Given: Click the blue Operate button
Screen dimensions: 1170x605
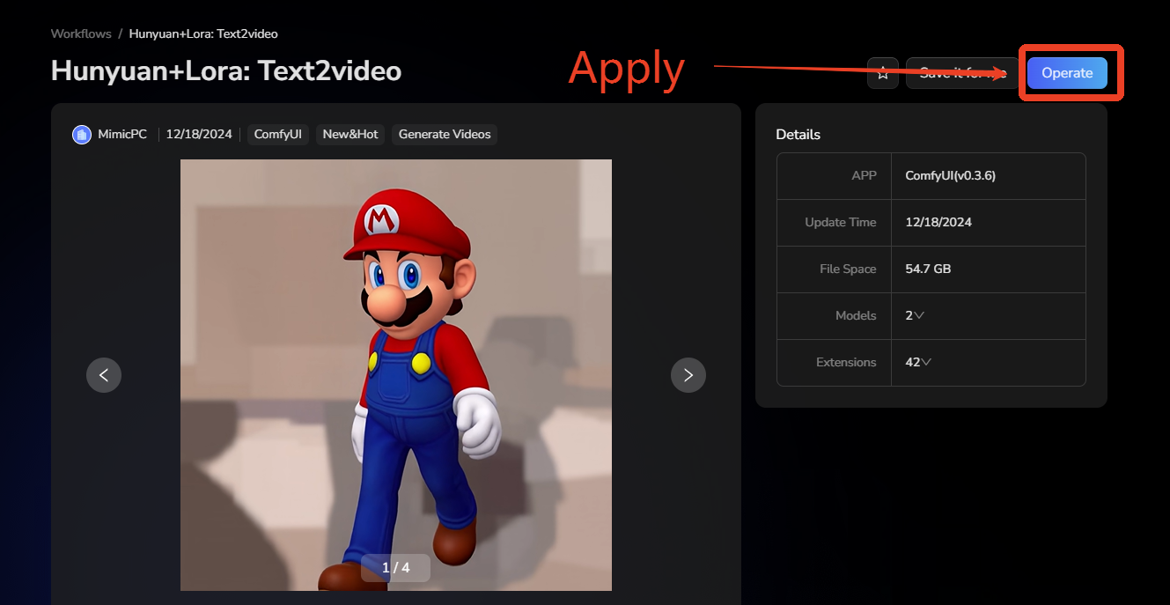Looking at the screenshot, I should click(1067, 73).
